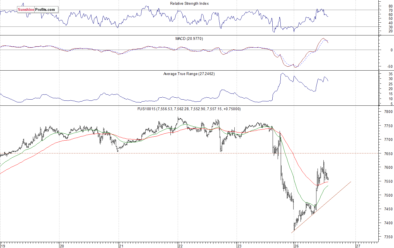The width and height of the screenshot is (394, 248).
Task: Click the RSI 70 axis label
Action: point(391,10)
